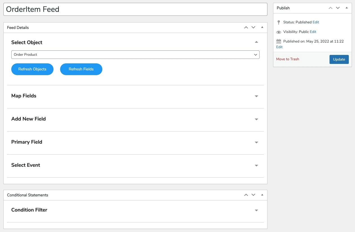
Task: Move Conditional Statements panel down
Action: 253,195
